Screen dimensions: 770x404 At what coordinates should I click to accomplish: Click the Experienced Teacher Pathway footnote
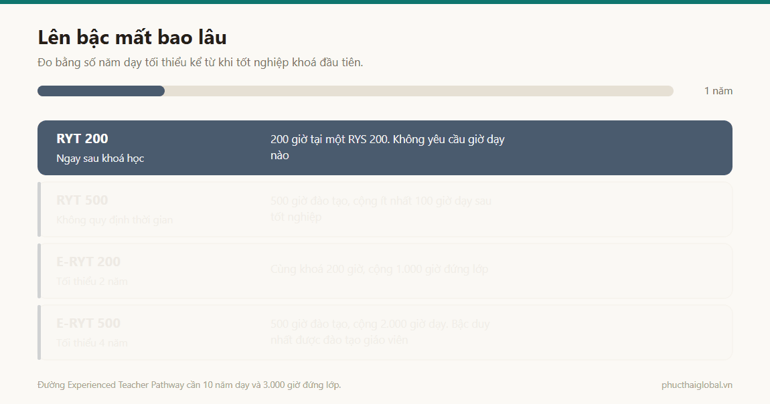[189, 385]
